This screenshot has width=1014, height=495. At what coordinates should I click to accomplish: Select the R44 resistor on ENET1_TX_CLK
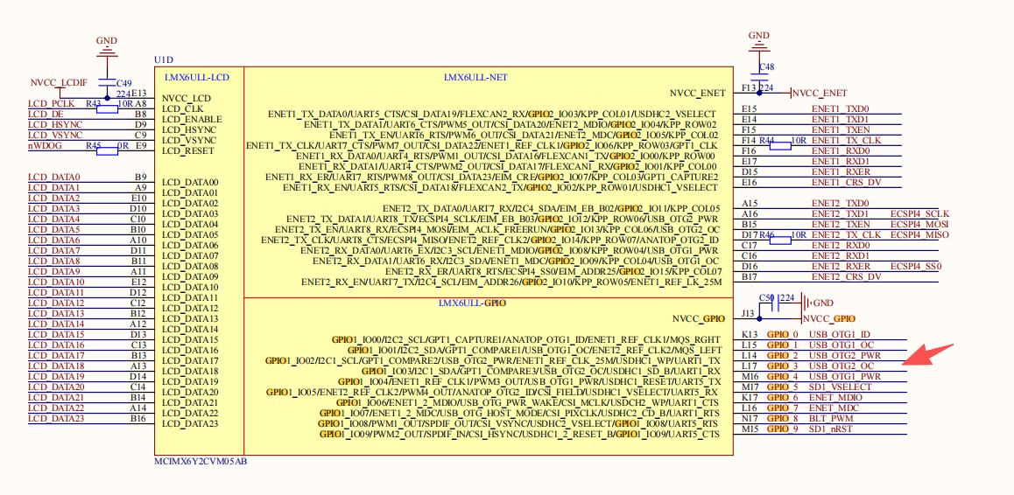tap(782, 146)
